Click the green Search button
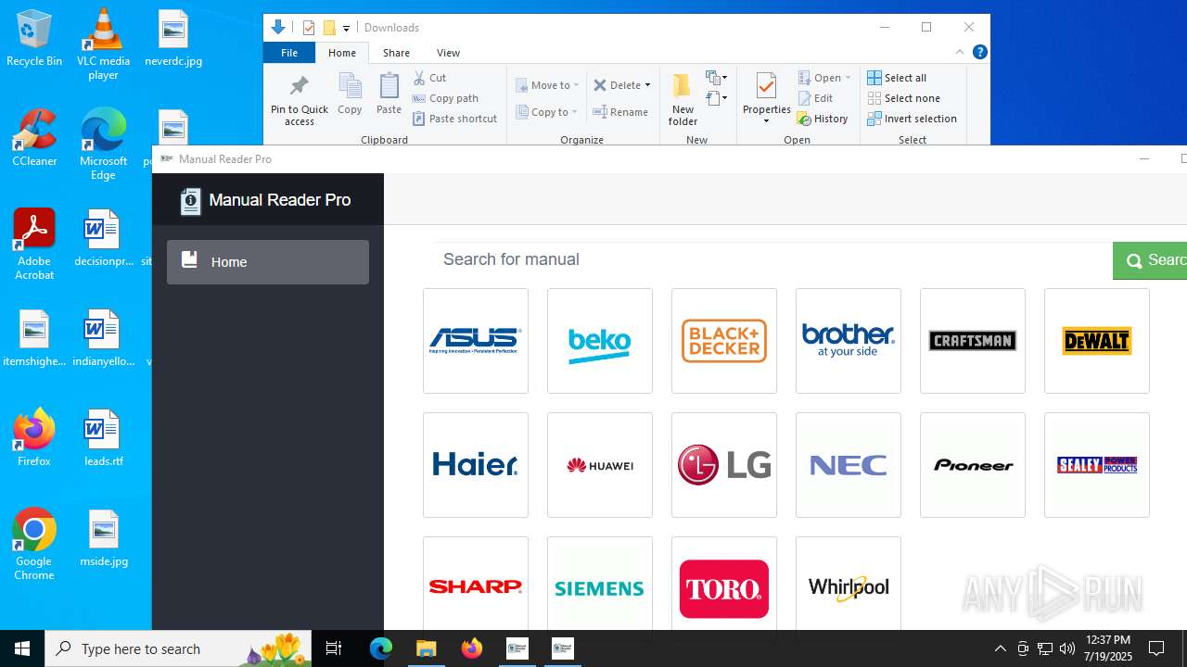Viewport: 1187px width, 667px height. coord(1150,260)
